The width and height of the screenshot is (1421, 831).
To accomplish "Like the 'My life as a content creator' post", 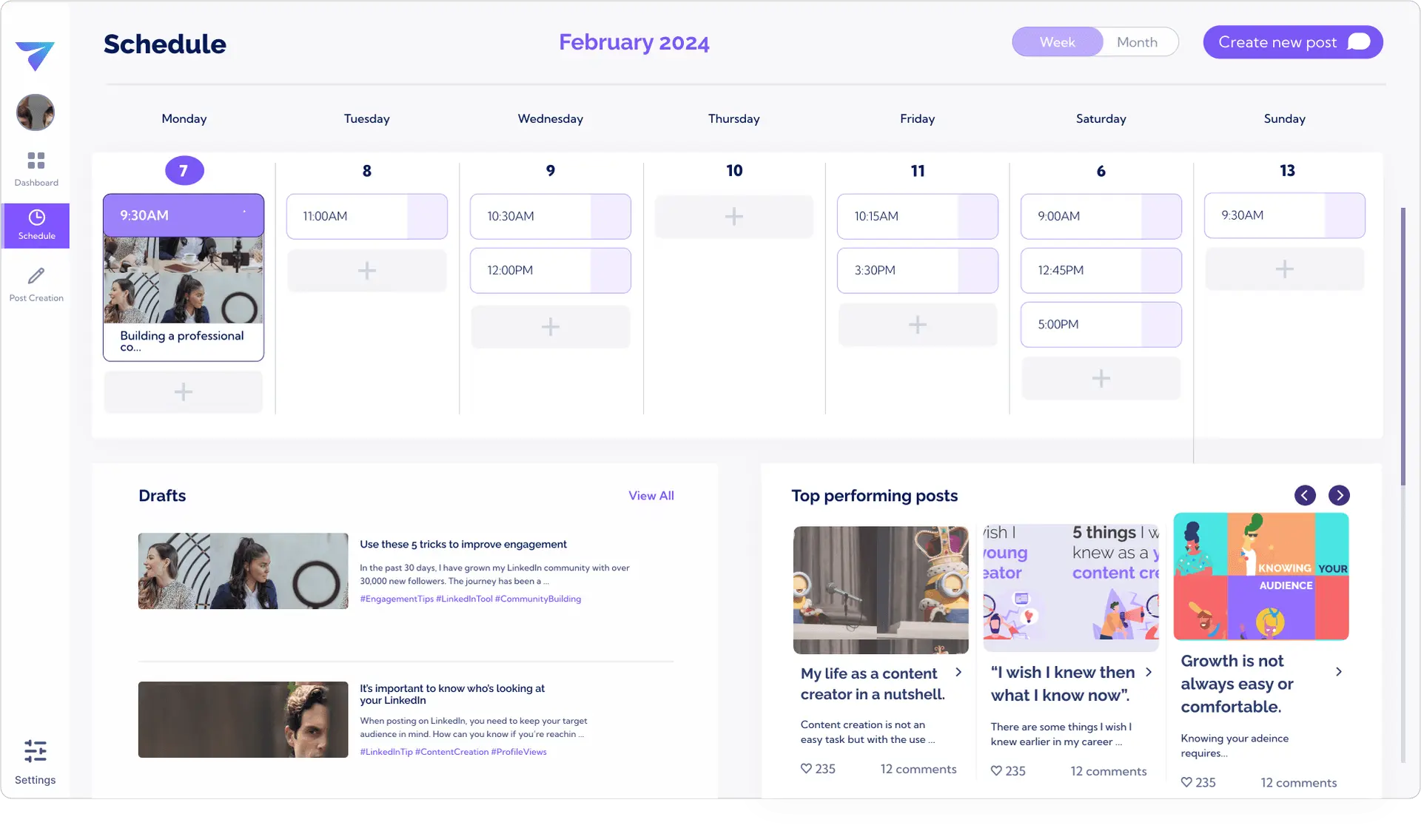I will [x=806, y=769].
